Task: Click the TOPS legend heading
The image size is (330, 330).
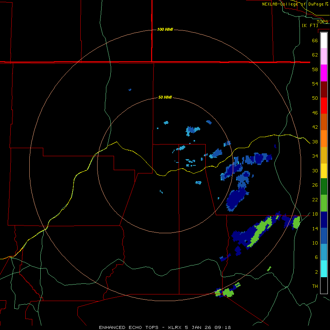Action: [x=322, y=22]
